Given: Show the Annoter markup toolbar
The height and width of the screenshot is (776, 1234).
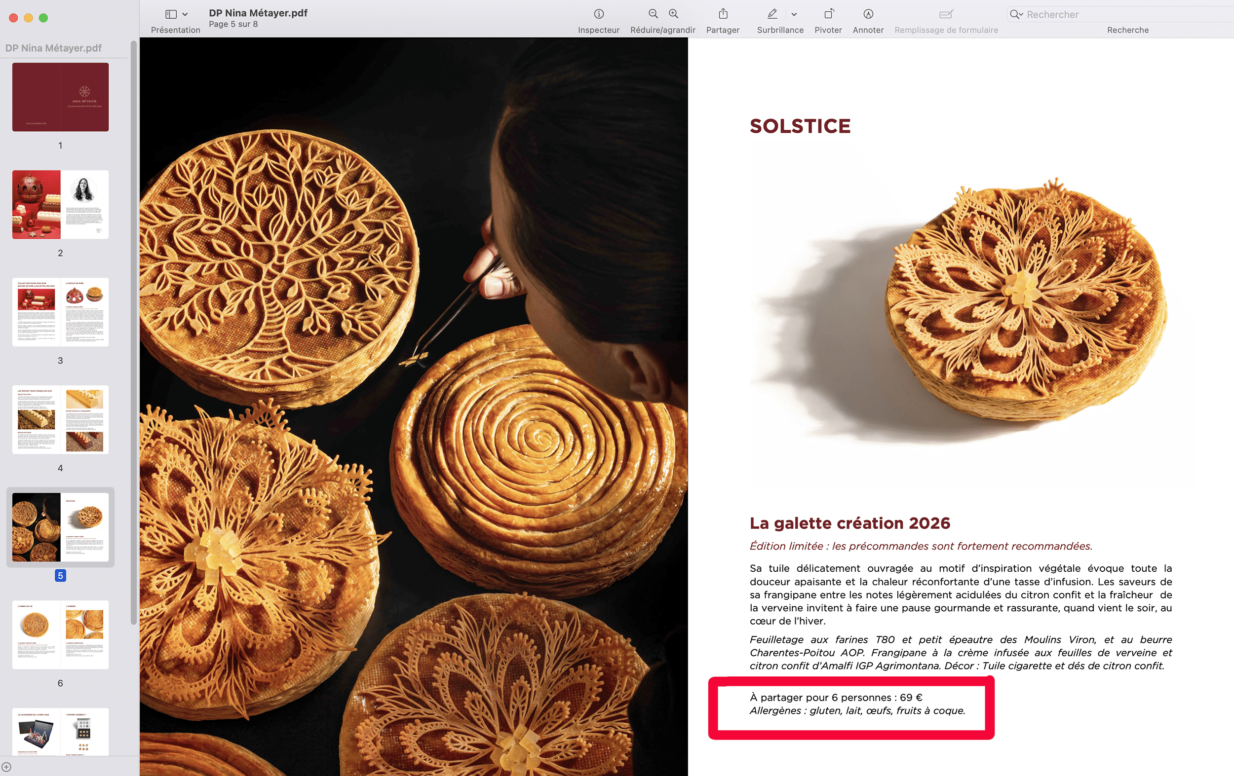Looking at the screenshot, I should [868, 14].
